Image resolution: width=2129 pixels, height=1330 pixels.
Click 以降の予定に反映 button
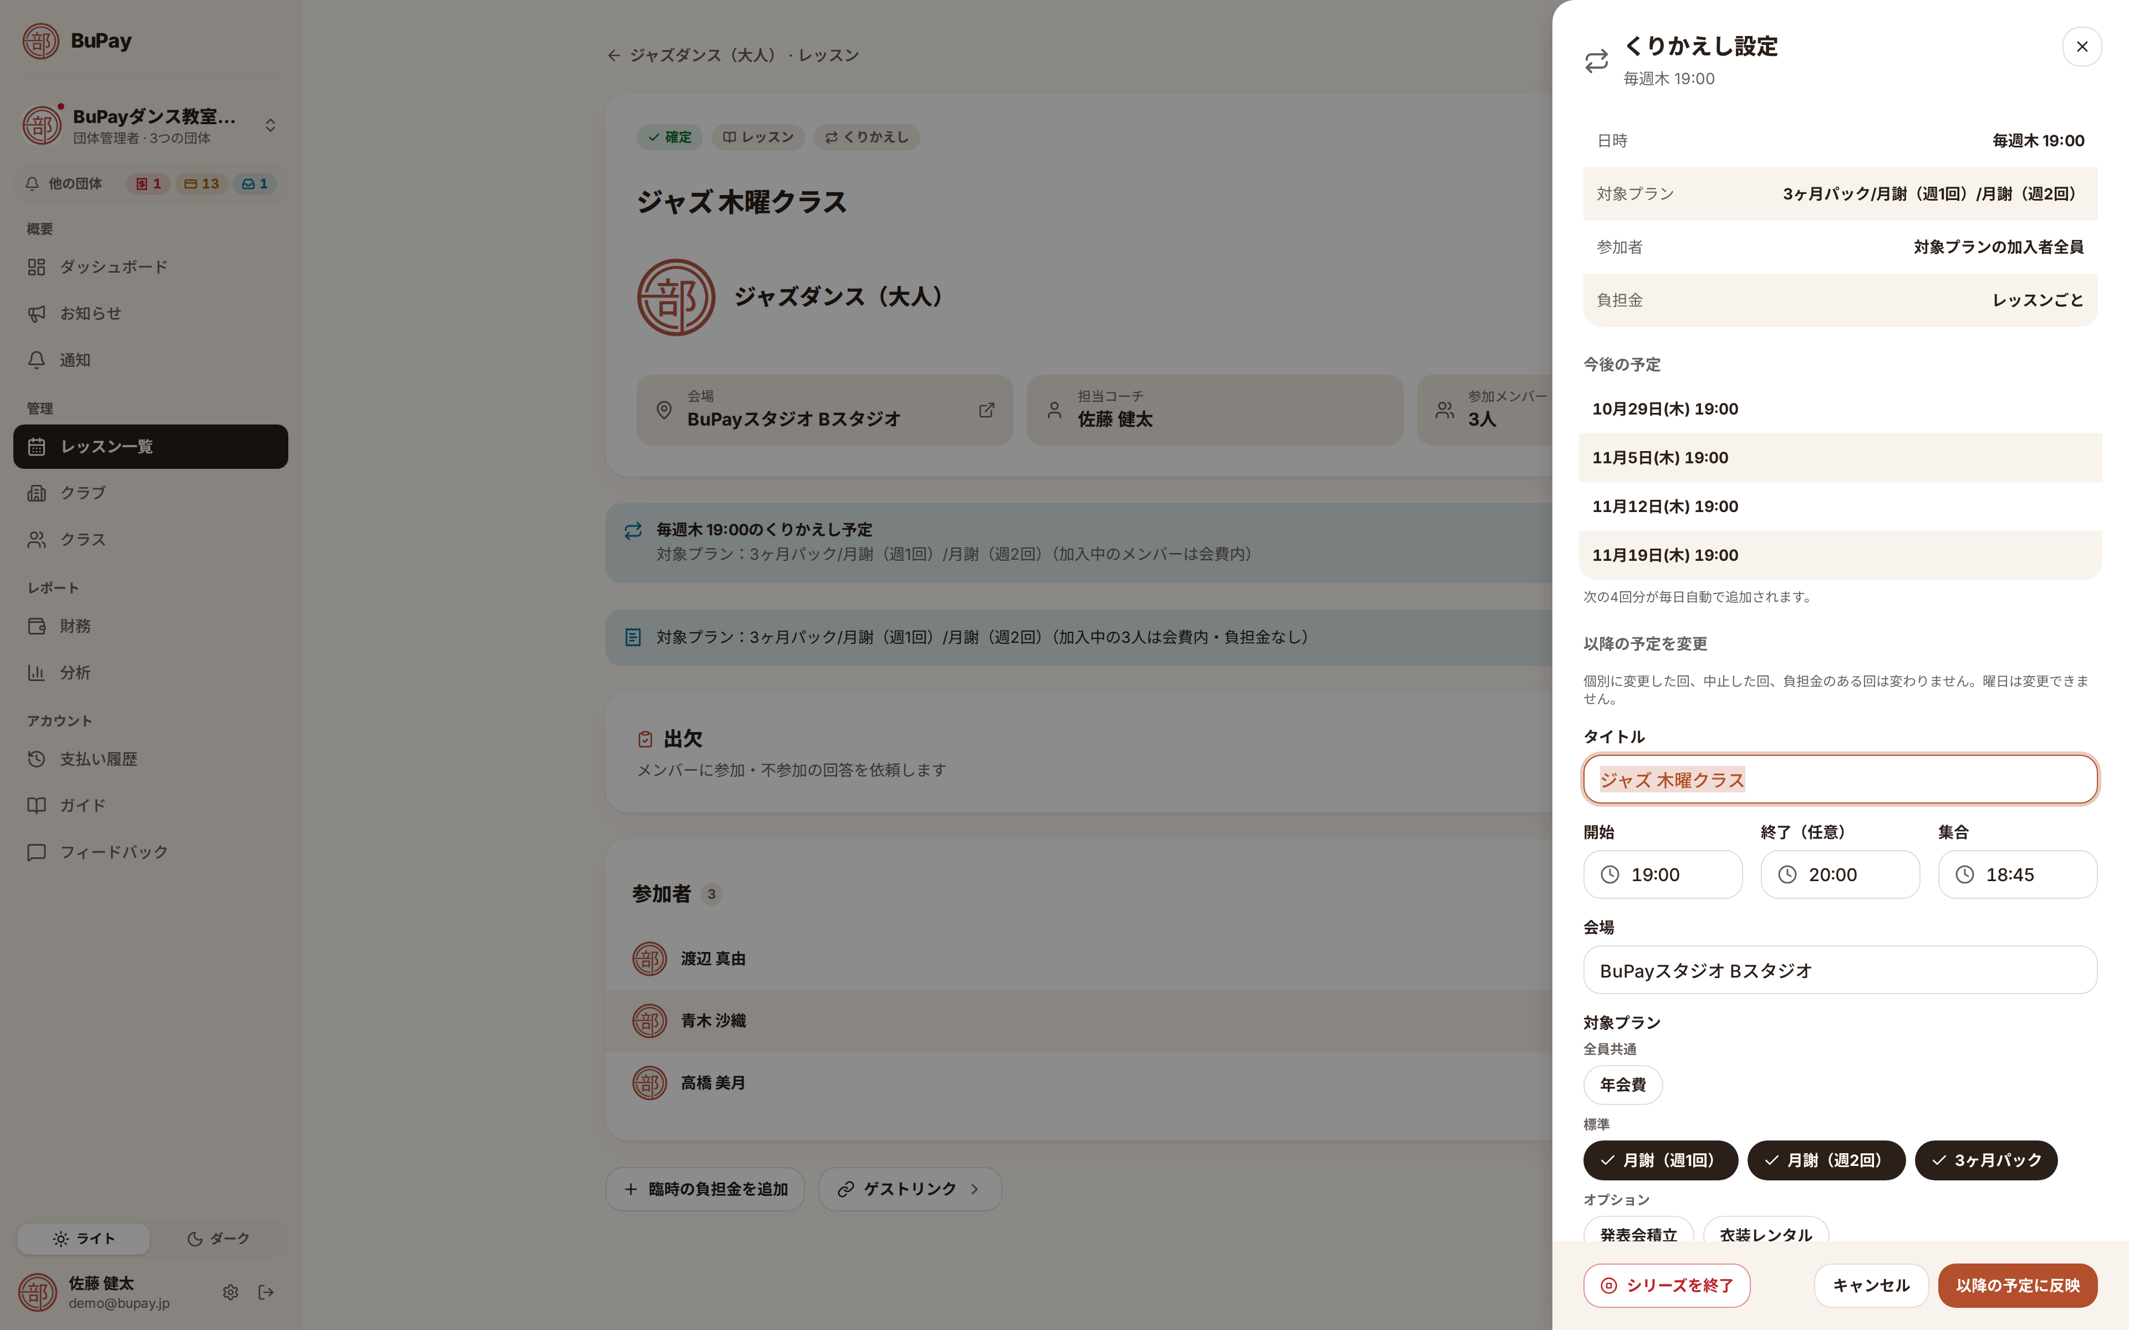[2017, 1286]
